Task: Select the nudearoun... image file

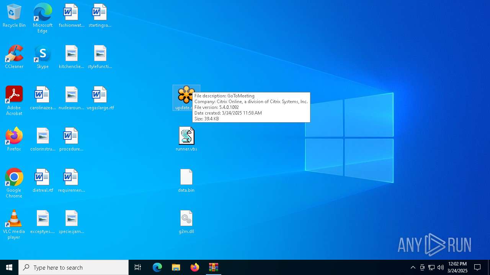Action: (x=71, y=99)
